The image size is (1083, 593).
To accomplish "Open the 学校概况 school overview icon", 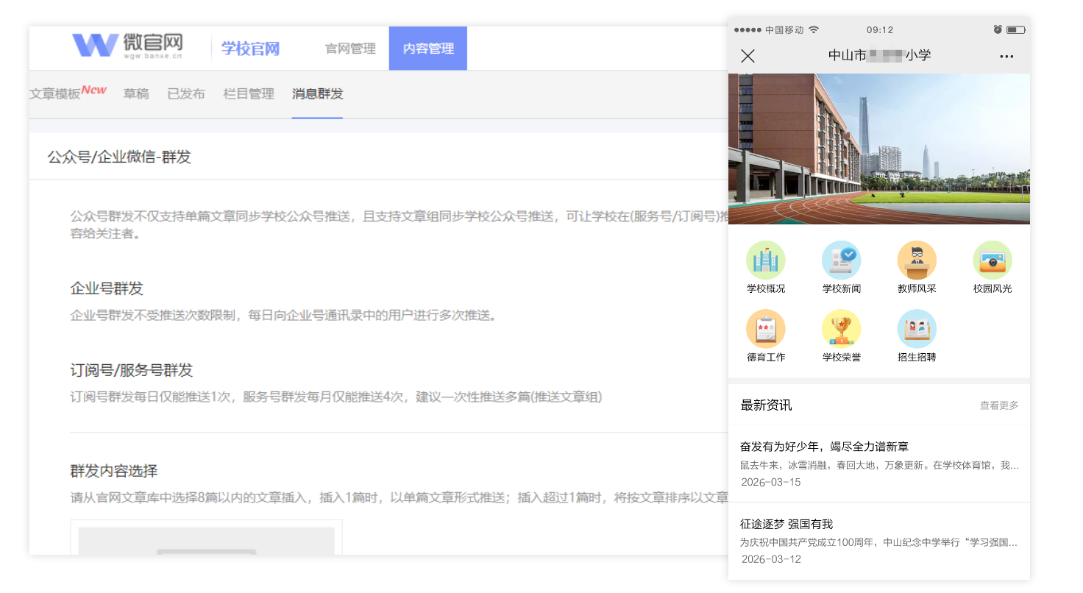I will [x=766, y=261].
